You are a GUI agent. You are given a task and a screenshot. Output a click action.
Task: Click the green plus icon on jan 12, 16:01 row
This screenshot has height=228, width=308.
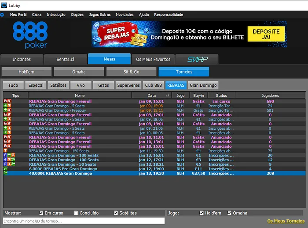(9, 155)
